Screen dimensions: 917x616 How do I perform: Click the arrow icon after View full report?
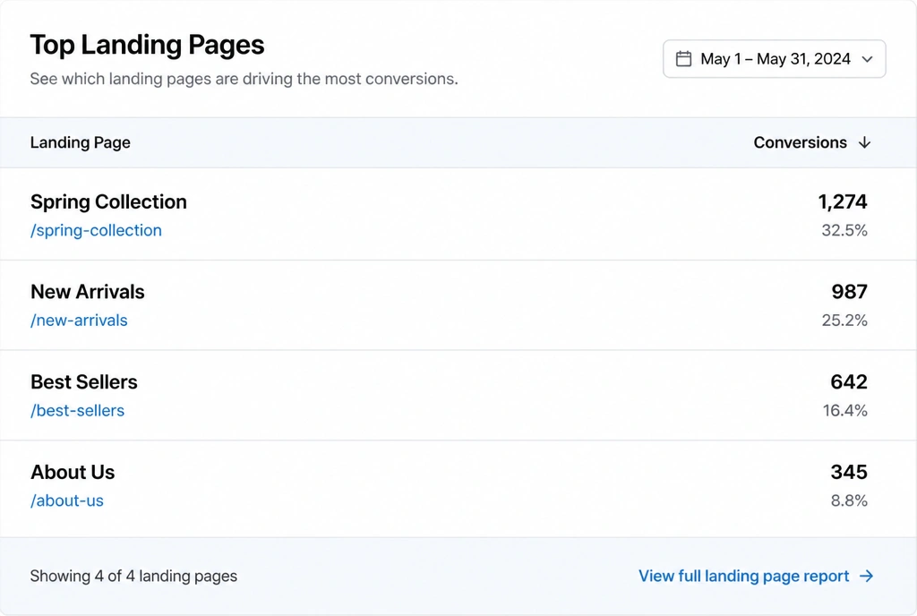click(866, 577)
